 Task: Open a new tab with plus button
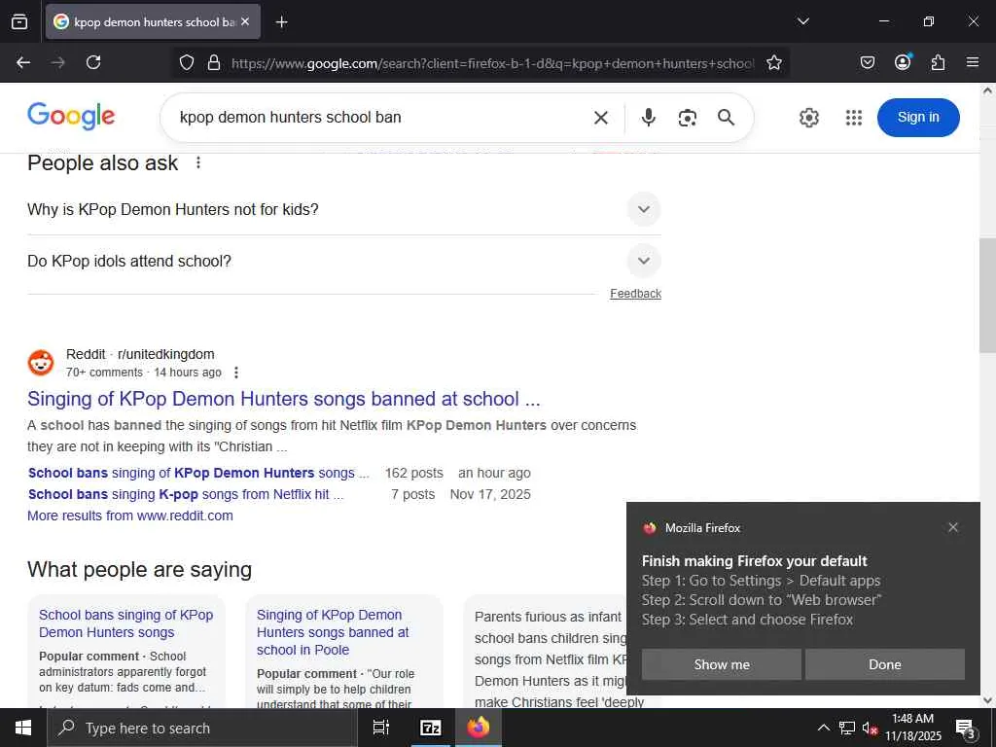tap(281, 22)
